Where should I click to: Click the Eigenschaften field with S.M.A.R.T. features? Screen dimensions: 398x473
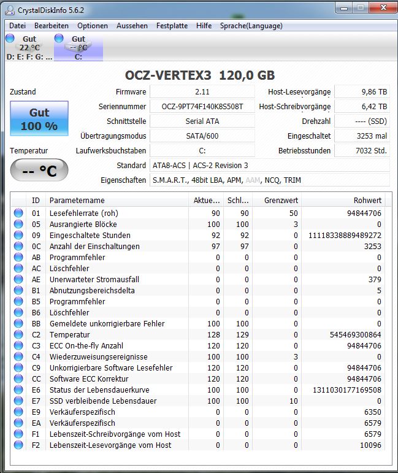coord(270,180)
